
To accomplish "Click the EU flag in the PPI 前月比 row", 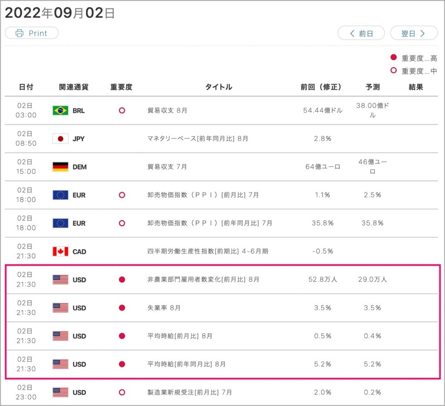I will click(x=60, y=195).
